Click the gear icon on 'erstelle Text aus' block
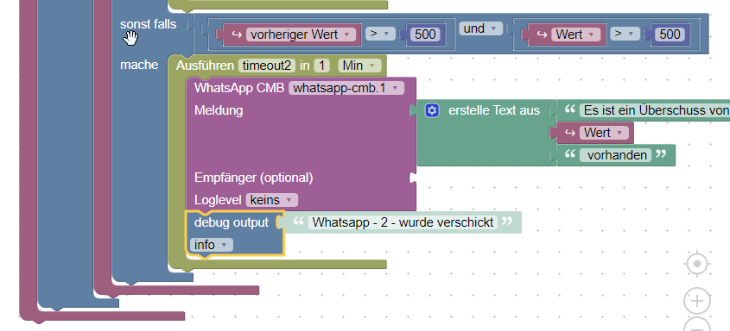 coord(432,110)
